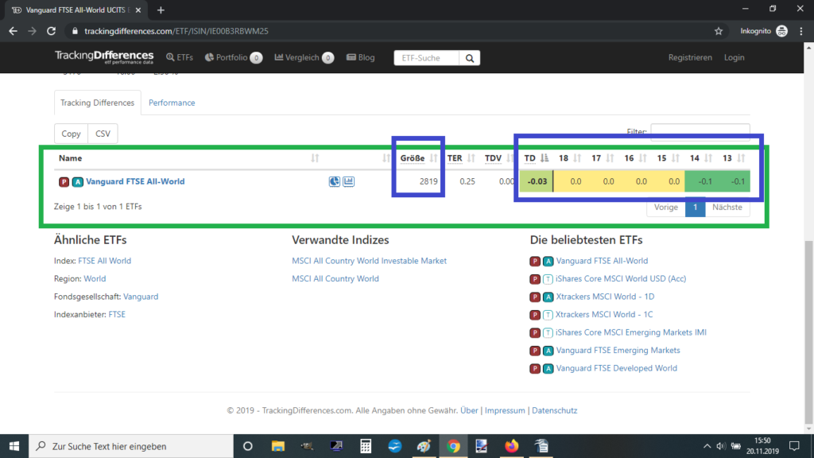Open File Explorer from the taskbar
The height and width of the screenshot is (458, 814).
pos(277,446)
